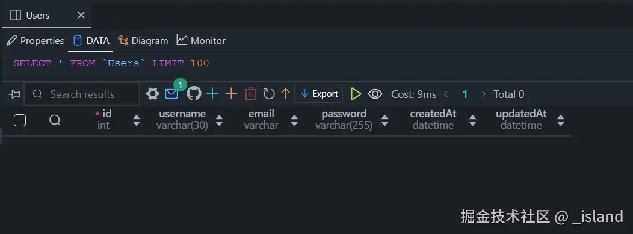Click the Export button
The height and width of the screenshot is (234, 633).
(x=319, y=94)
